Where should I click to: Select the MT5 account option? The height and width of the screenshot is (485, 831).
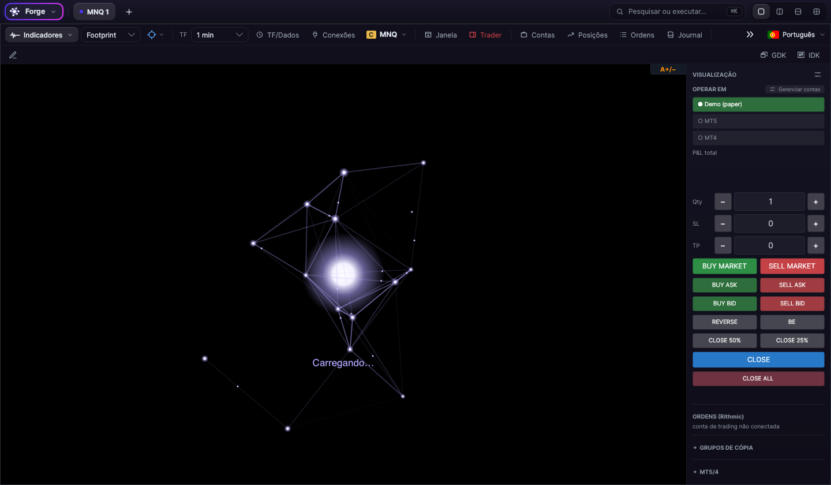[758, 121]
